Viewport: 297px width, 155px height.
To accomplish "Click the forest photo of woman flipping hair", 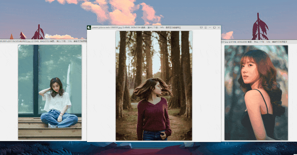I will (154, 76).
